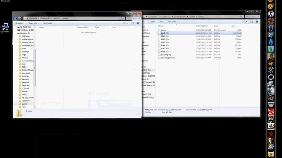Launch Mirror's Edge red icon in dock
282x158 pixels.
coord(271,112)
